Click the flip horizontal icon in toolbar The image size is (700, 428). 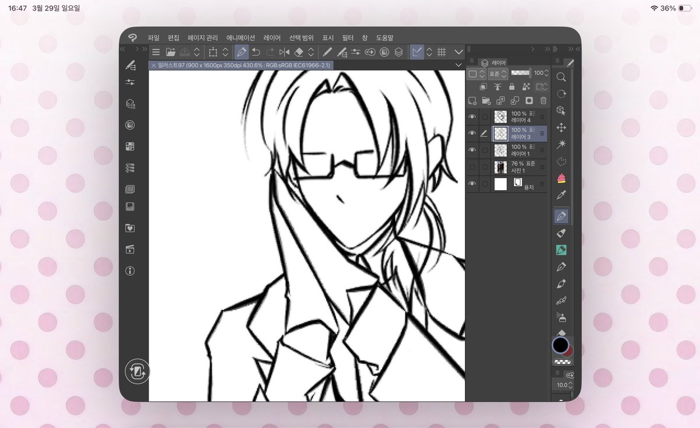pos(284,52)
